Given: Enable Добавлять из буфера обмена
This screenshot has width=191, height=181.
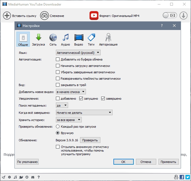Looking at the screenshot, I should [58, 59].
